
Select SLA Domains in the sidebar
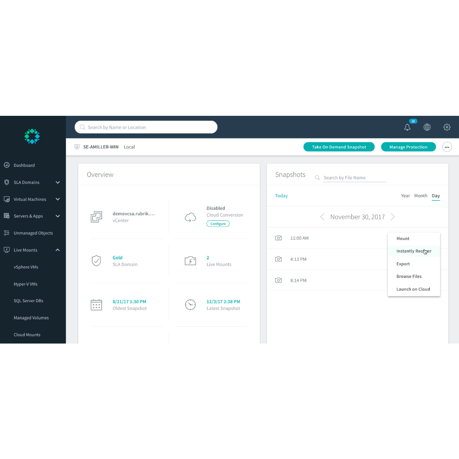tap(26, 182)
